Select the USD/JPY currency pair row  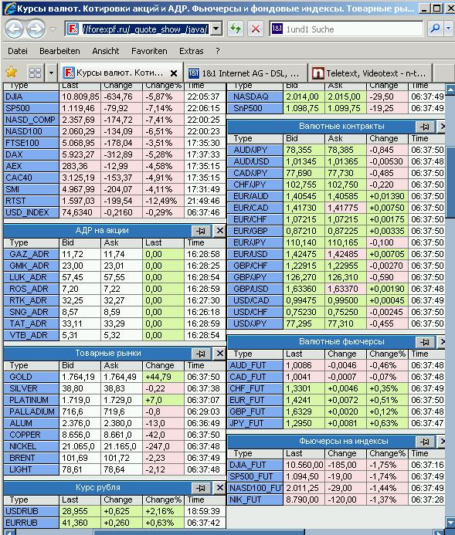[x=336, y=323]
